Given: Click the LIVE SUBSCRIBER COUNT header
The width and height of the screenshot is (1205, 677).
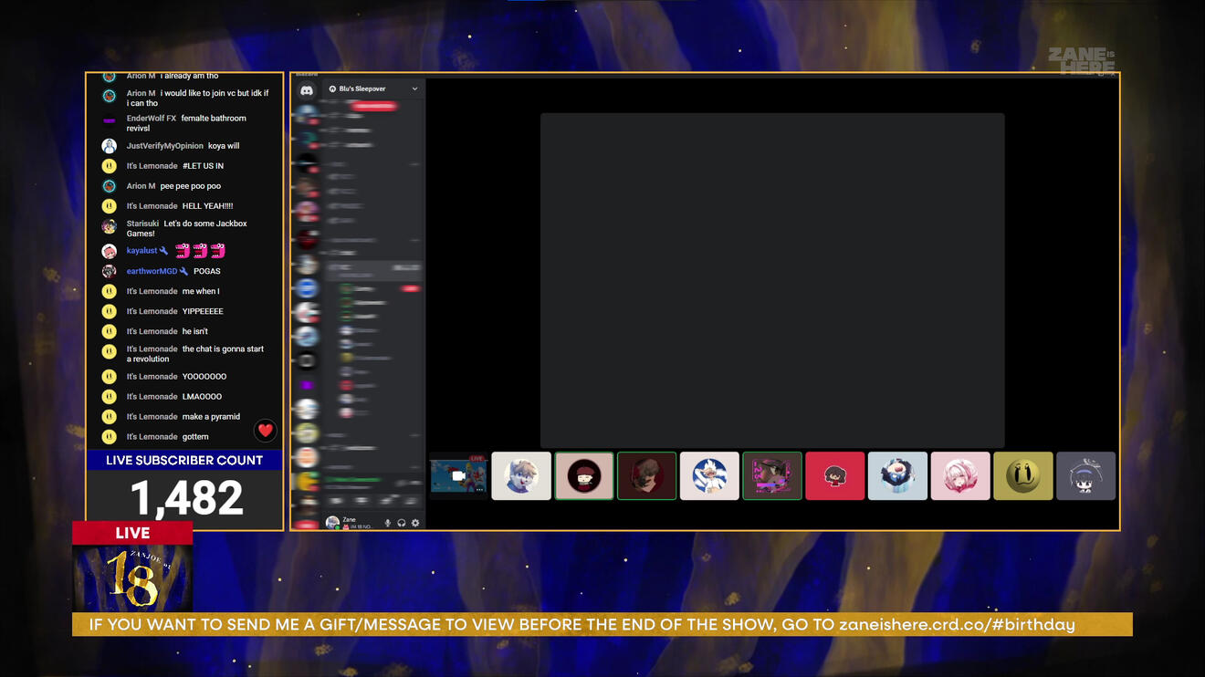Looking at the screenshot, I should point(184,461).
